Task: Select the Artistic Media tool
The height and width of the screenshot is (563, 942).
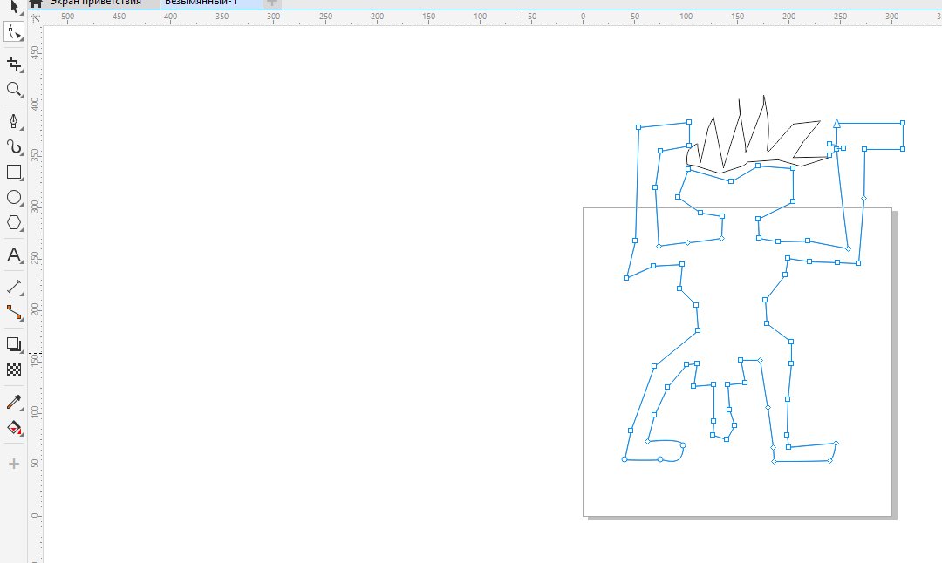Action: (13, 146)
